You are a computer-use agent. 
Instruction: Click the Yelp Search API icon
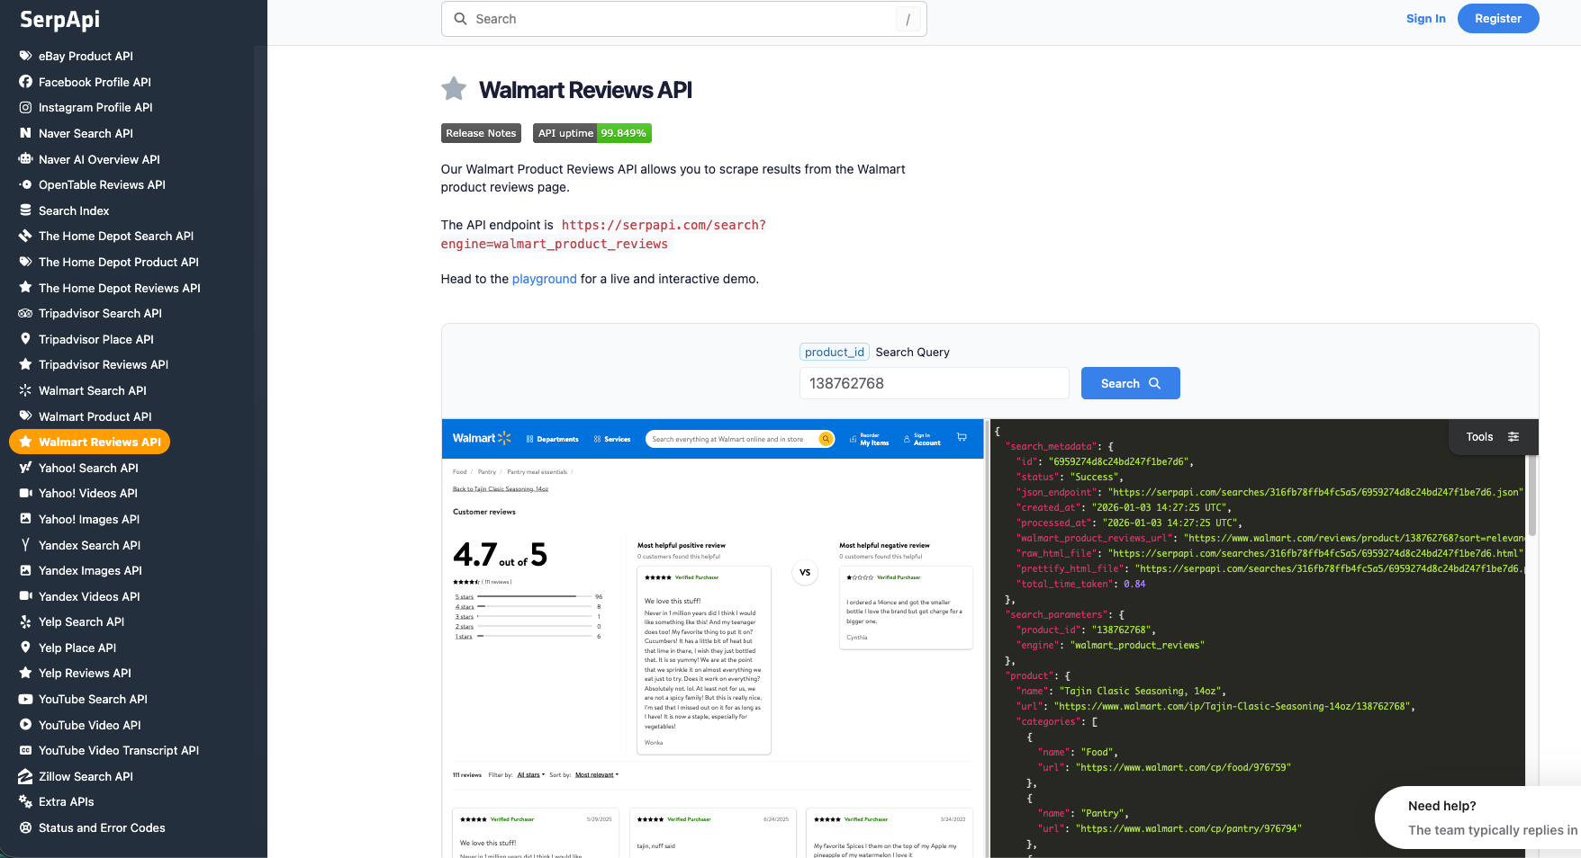pyautogui.click(x=25, y=621)
